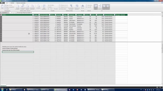
Task: Open the Formato dropdown
Action: click(50, 7)
